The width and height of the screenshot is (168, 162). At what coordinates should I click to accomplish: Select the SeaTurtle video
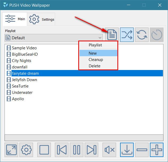20,86
